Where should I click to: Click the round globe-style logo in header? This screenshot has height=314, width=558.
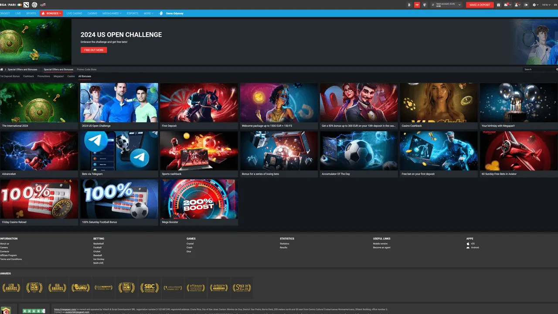[34, 5]
